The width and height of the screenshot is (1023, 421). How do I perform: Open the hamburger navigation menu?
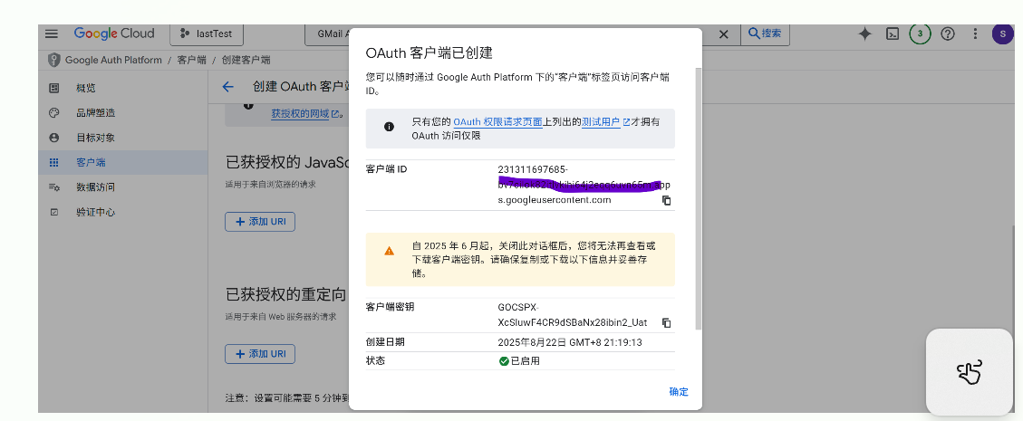52,33
